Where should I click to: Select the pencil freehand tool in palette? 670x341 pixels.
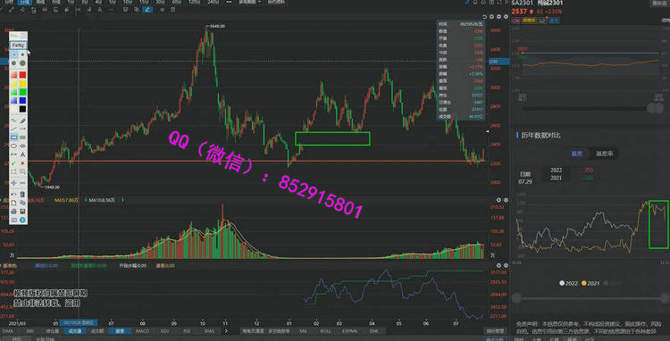click(23, 121)
